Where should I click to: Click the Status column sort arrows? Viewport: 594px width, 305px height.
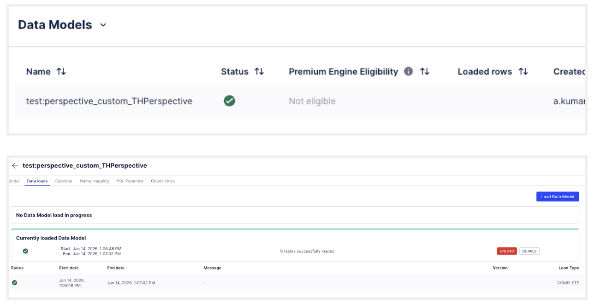pos(259,71)
